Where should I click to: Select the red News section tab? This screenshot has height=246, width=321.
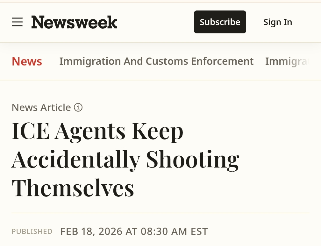coord(27,61)
